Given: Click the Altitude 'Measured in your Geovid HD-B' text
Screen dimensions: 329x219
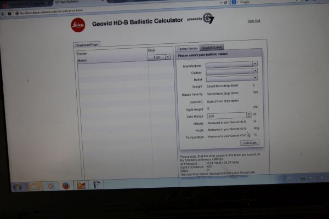Looking at the screenshot, I should pos(226,123).
